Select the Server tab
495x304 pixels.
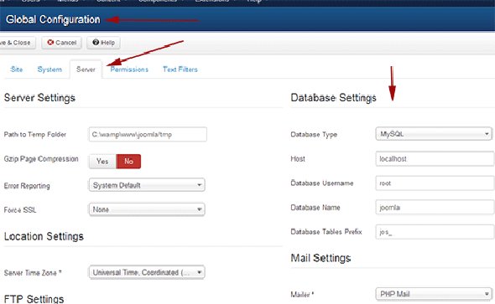pyautogui.click(x=86, y=70)
